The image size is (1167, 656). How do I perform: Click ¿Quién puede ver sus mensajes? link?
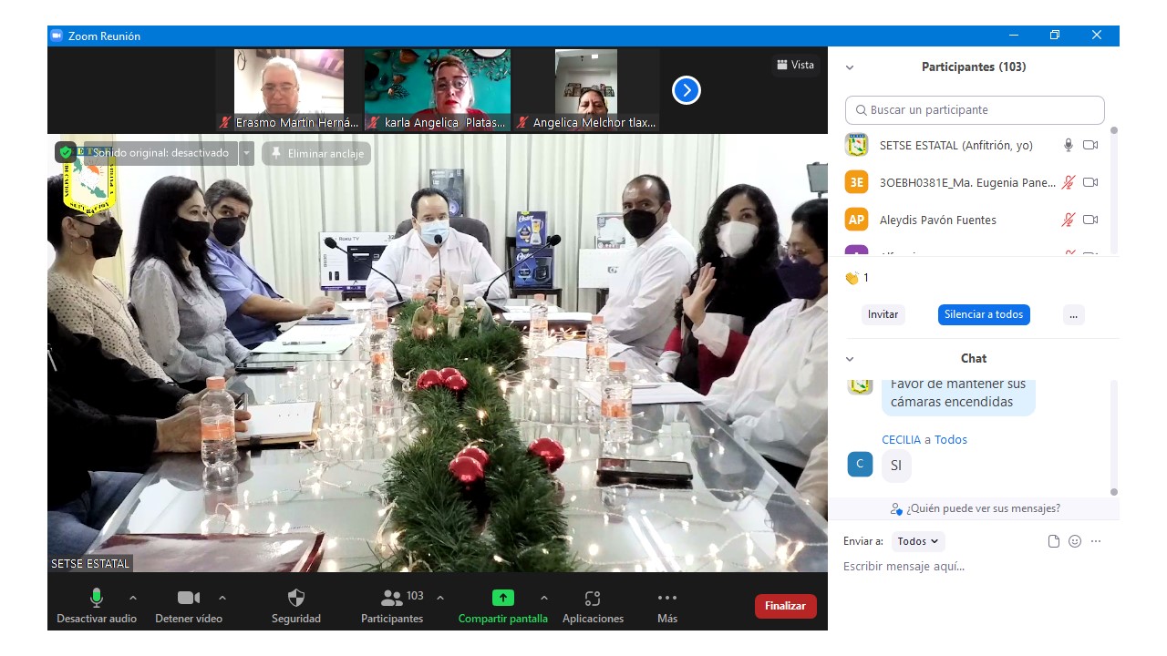[974, 508]
